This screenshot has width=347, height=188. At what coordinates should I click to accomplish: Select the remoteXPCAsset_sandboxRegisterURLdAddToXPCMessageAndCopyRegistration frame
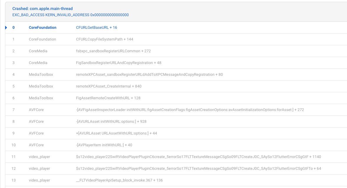(x=149, y=75)
